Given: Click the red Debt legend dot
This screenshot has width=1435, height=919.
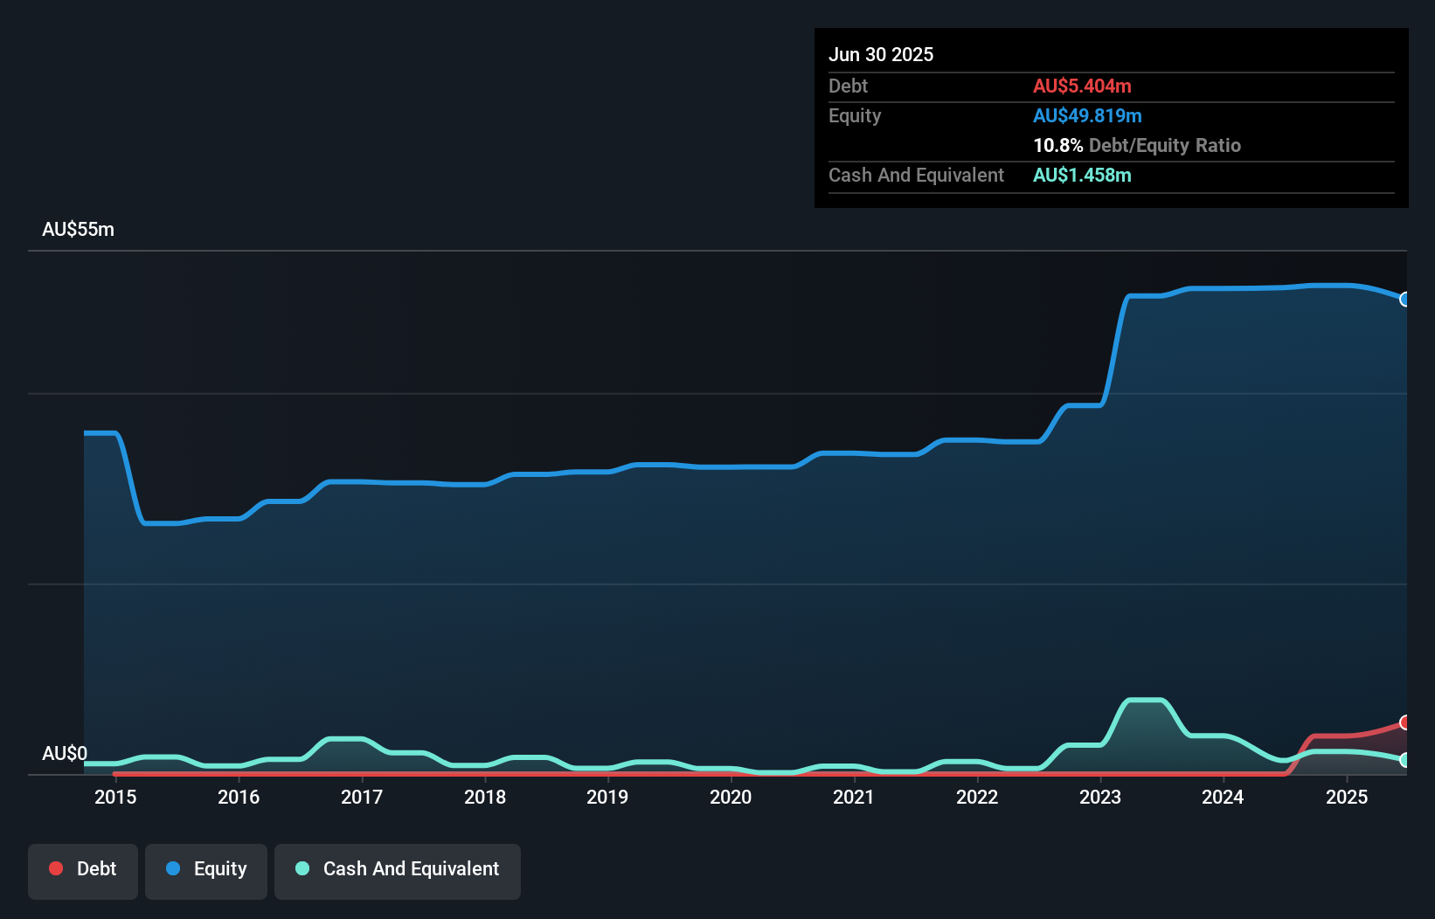Looking at the screenshot, I should click(56, 868).
